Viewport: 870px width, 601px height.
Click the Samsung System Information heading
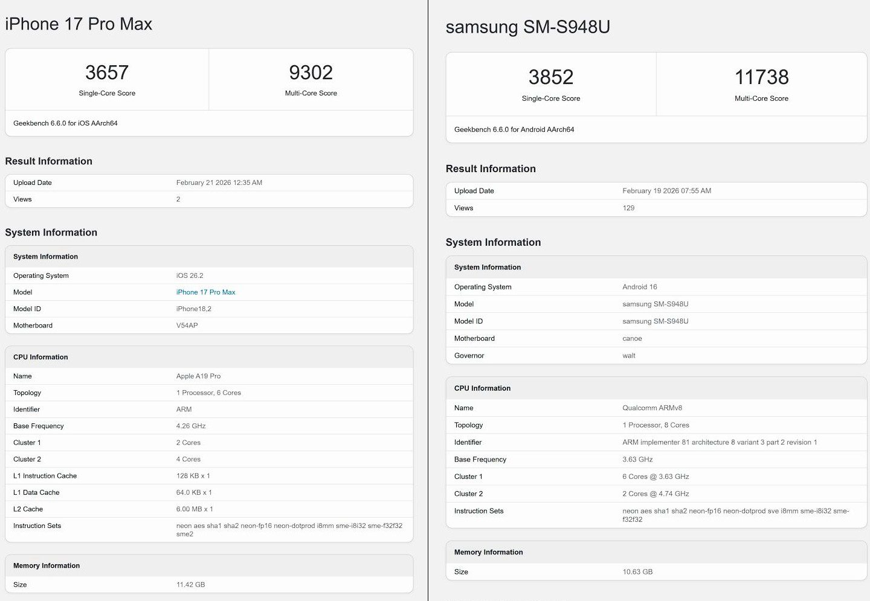(x=493, y=242)
